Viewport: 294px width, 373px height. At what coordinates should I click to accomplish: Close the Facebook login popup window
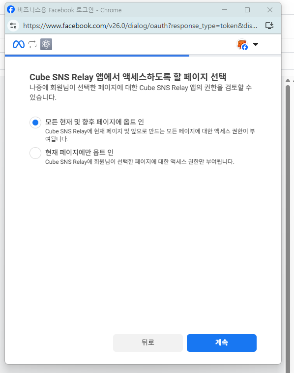[x=270, y=10]
